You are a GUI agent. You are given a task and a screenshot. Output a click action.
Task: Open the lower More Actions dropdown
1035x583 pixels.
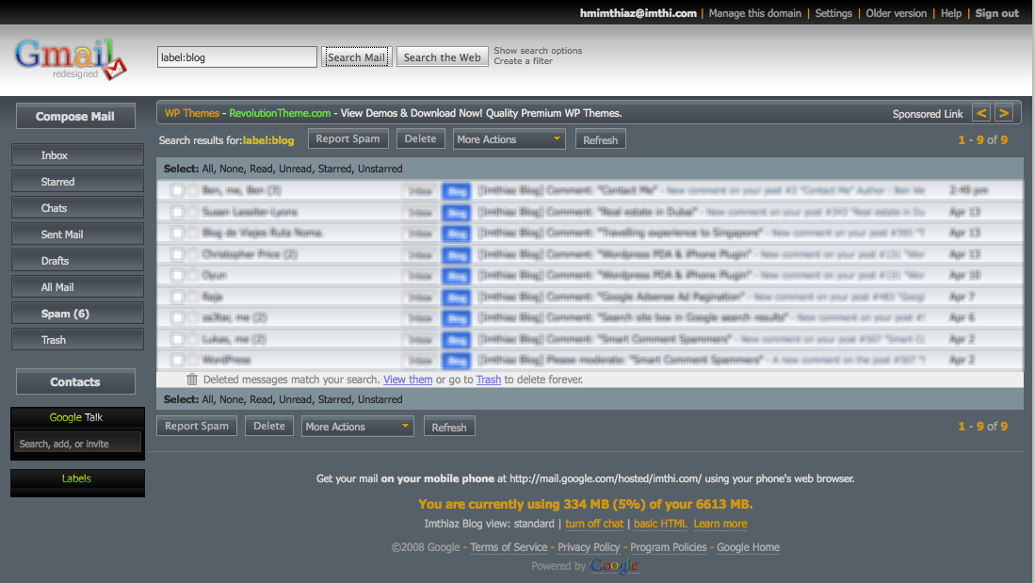pos(358,427)
